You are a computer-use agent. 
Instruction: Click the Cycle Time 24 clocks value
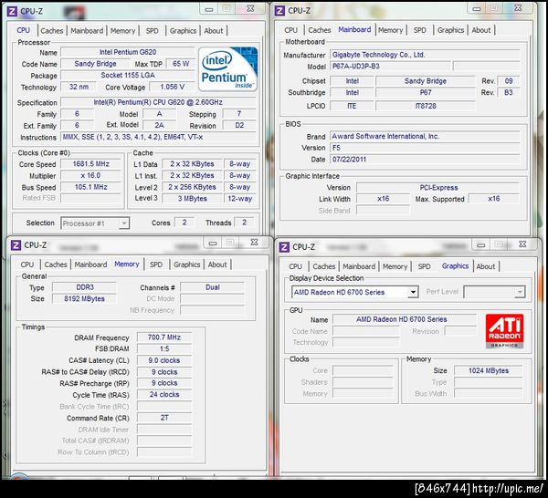[x=164, y=395]
